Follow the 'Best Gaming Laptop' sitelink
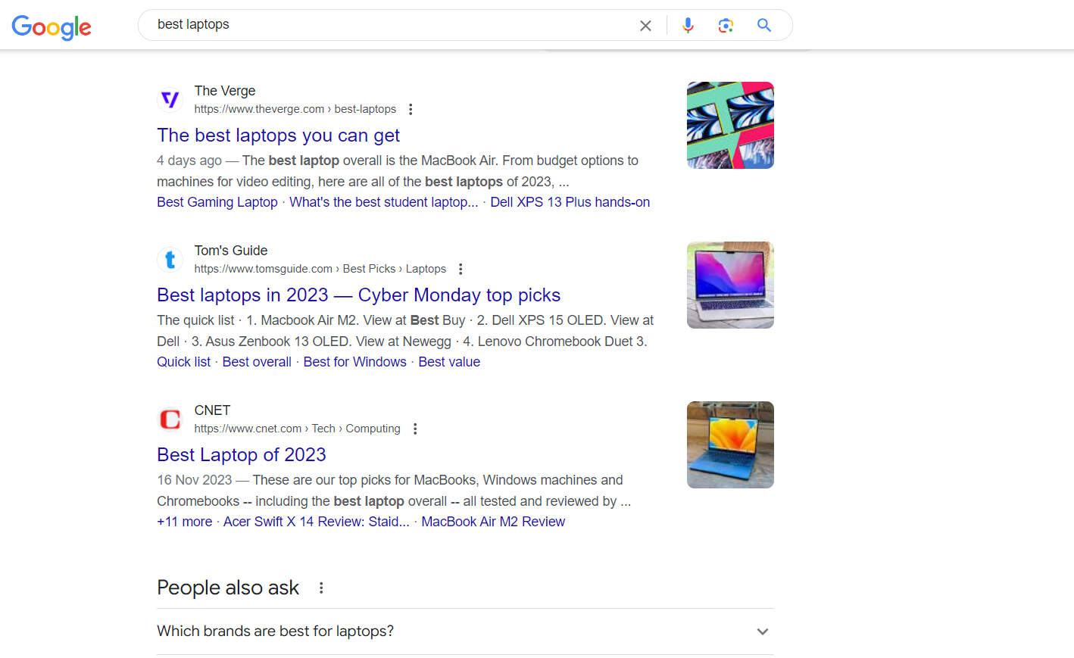The height and width of the screenshot is (658, 1074). [217, 202]
